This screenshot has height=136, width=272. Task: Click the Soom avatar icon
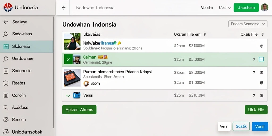pos(86,83)
